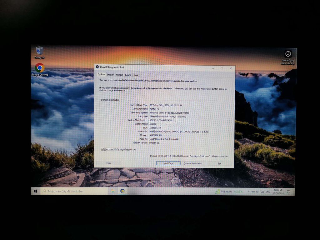
Task: Select the Sound tab
Action: pos(128,75)
